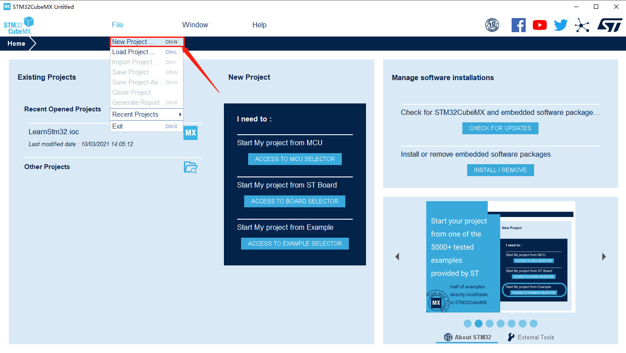The width and height of the screenshot is (626, 353).
Task: Select the first carousel dot
Action: coord(468,324)
